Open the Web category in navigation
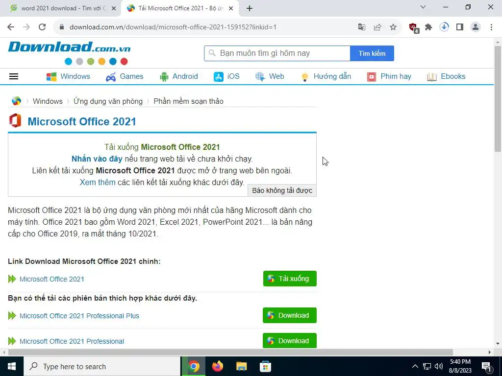The height and width of the screenshot is (376, 502). pyautogui.click(x=270, y=76)
